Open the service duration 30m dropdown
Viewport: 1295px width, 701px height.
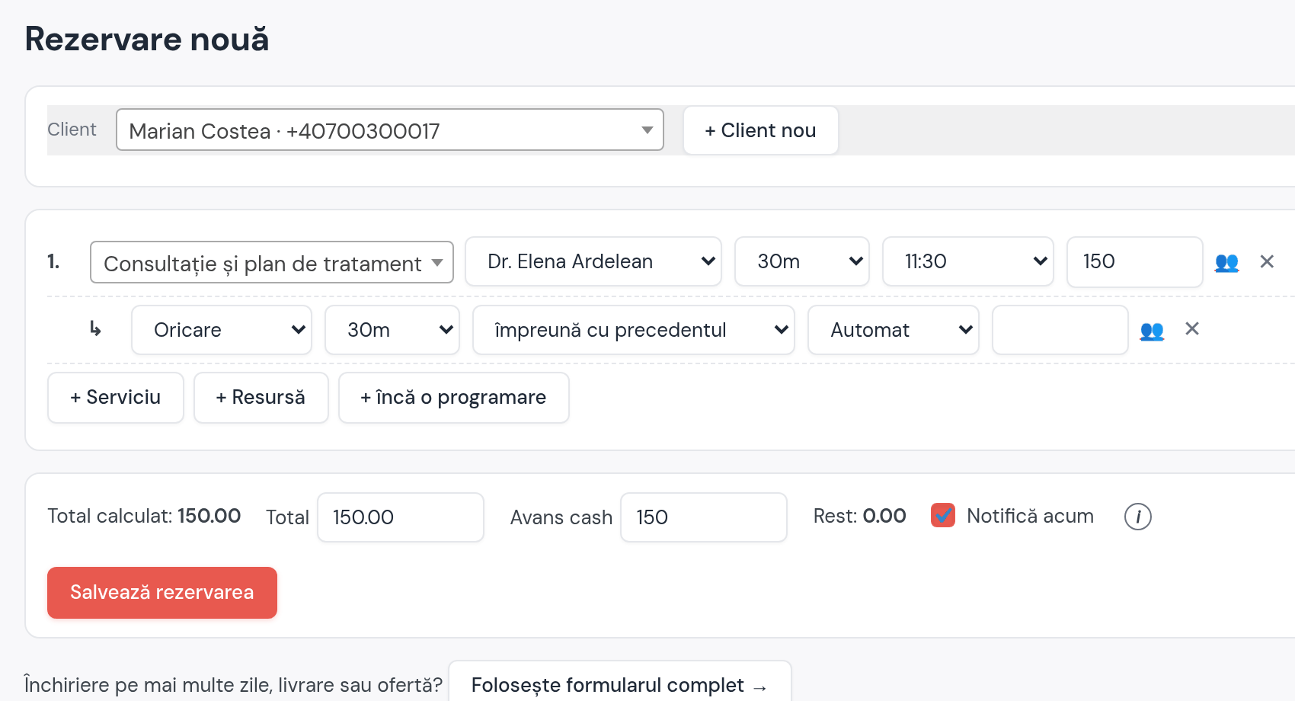point(802,261)
